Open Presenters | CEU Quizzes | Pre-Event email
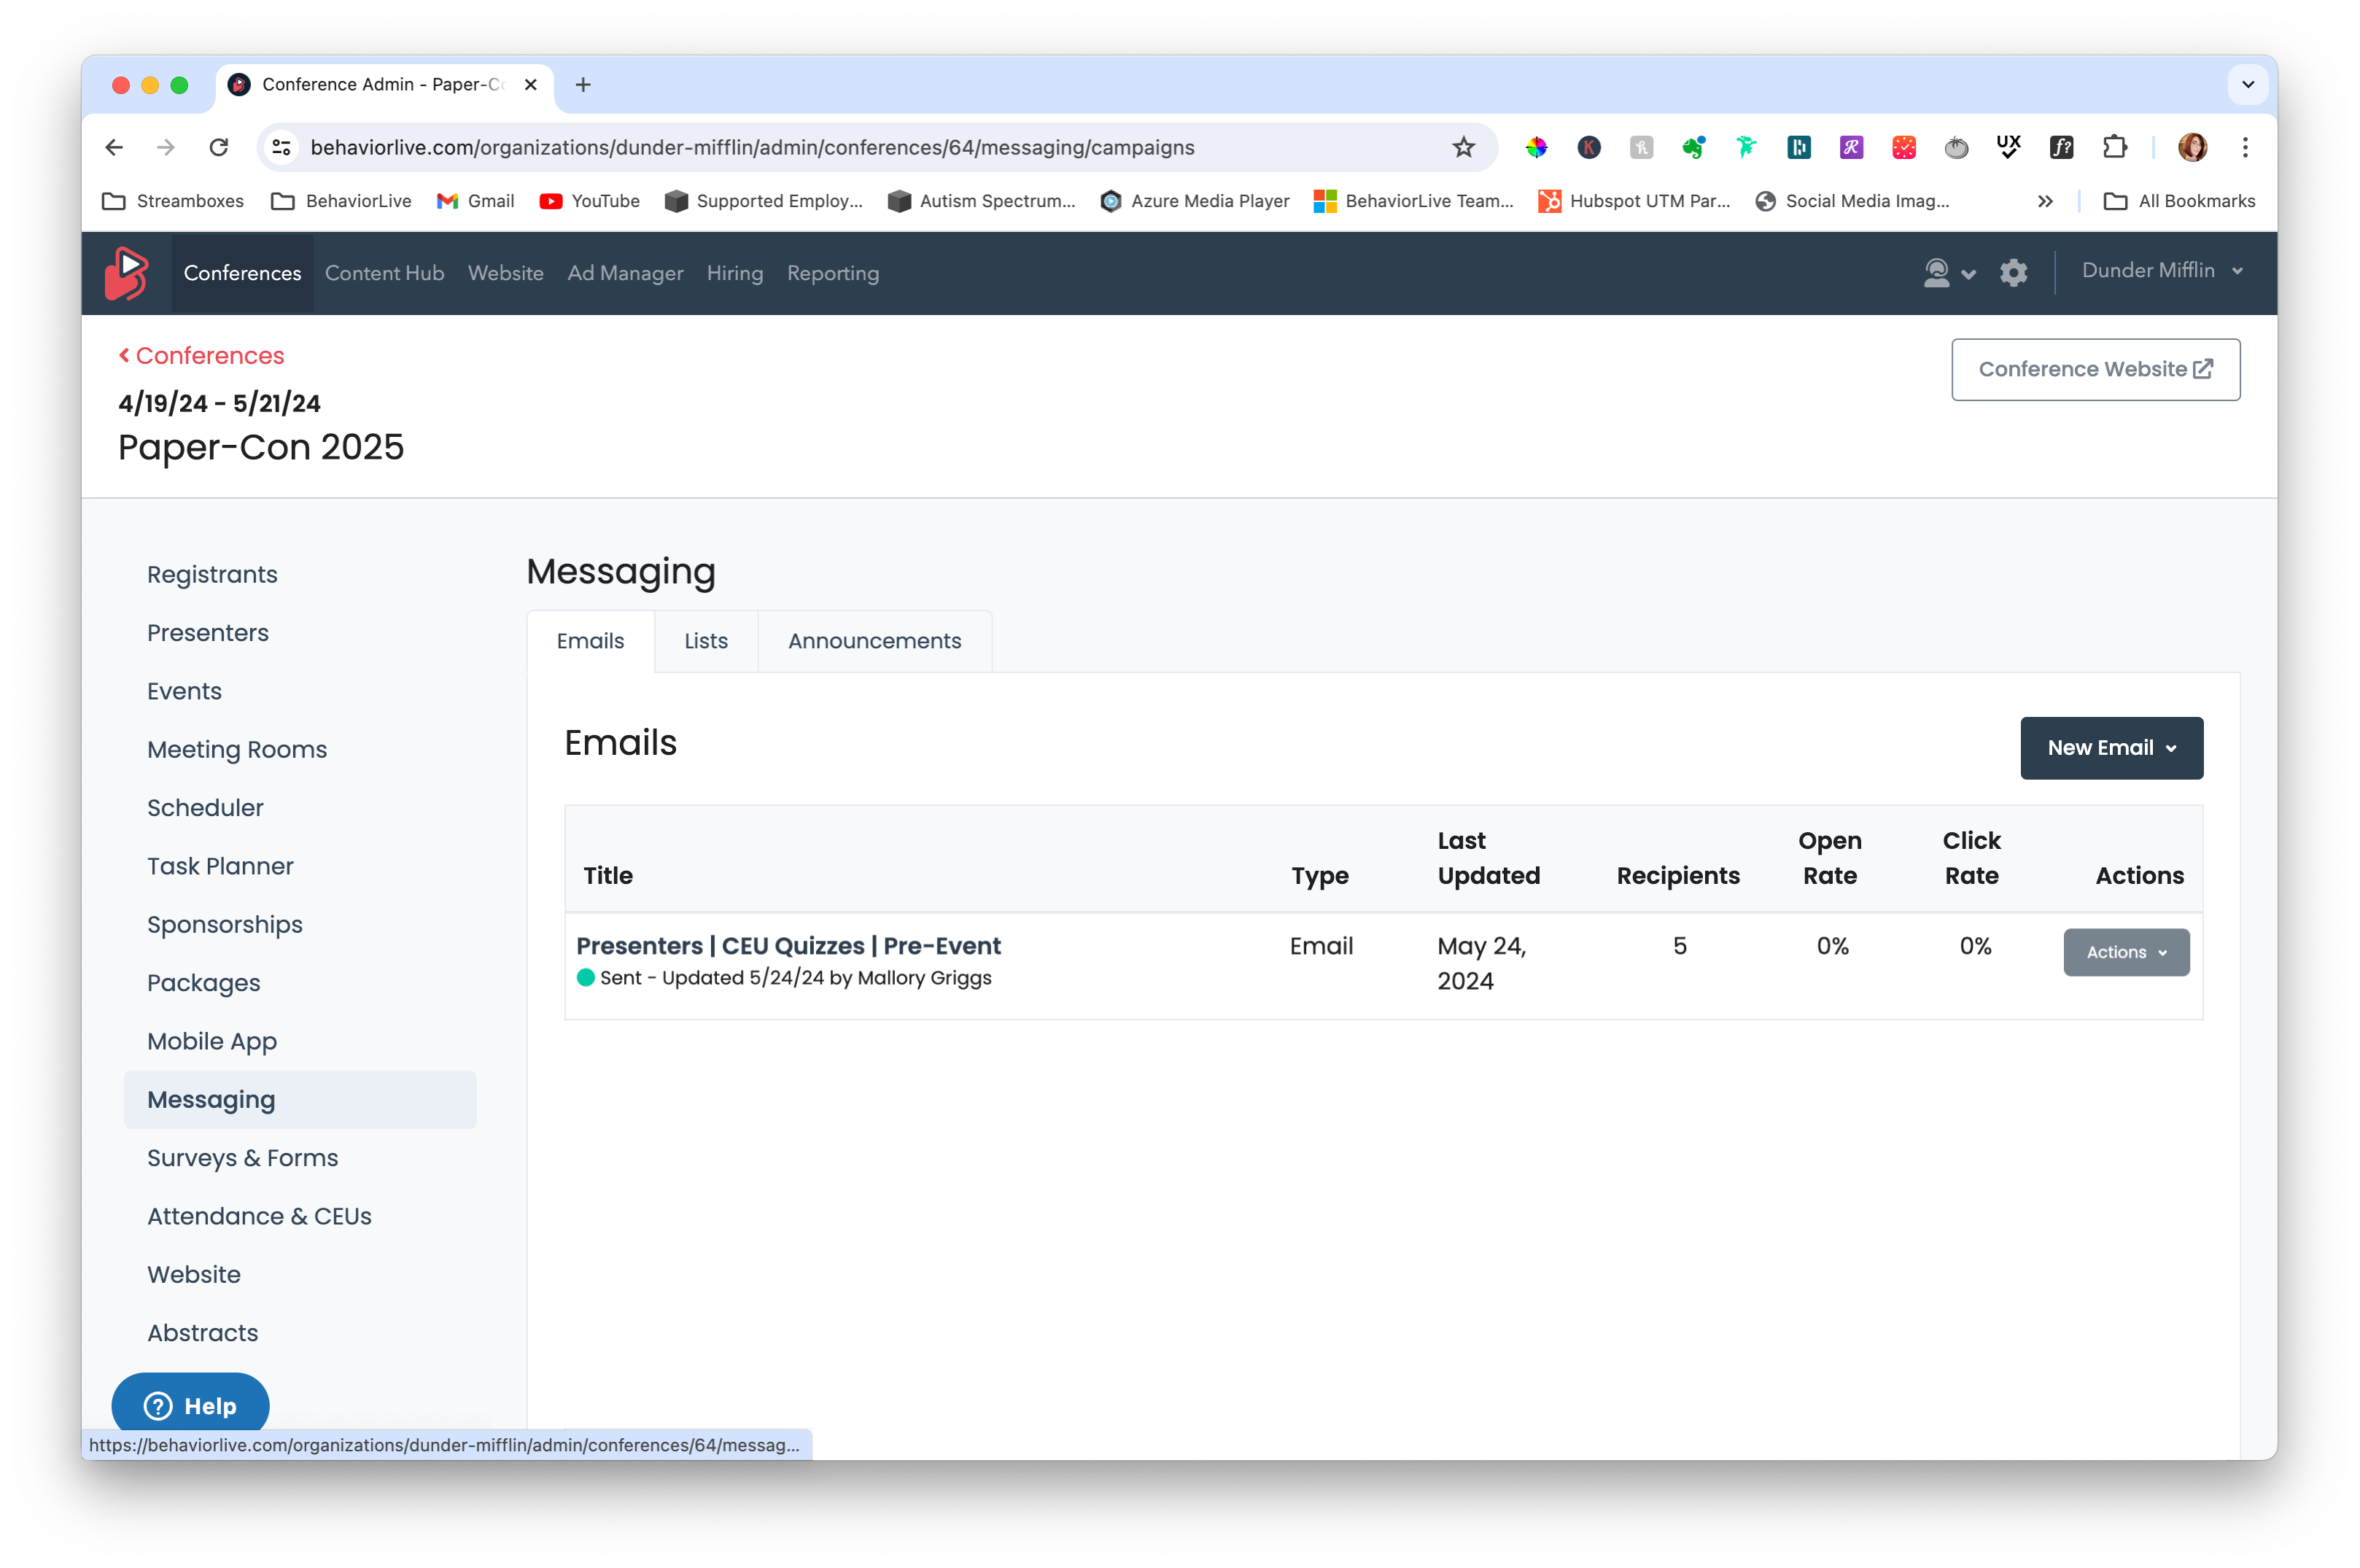Viewport: 2360px width, 1568px height. pos(788,946)
